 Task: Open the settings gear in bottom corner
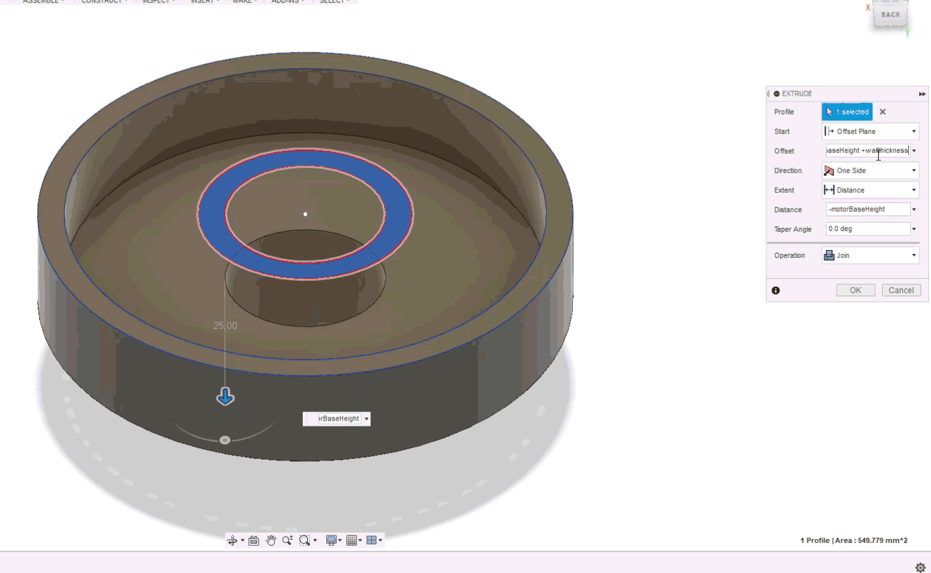pyautogui.click(x=921, y=568)
